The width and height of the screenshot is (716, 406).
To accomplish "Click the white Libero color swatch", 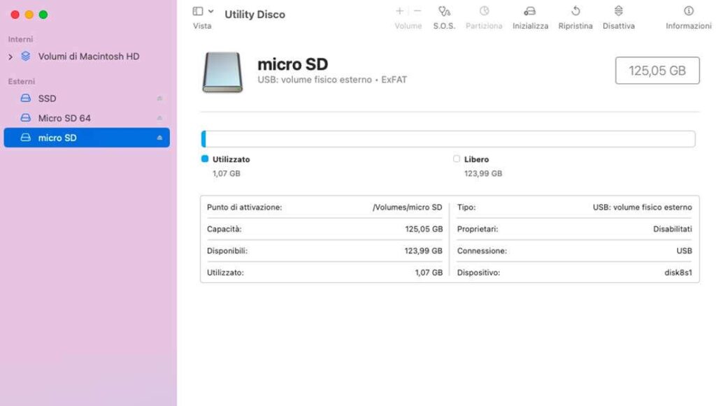I will pyautogui.click(x=456, y=159).
